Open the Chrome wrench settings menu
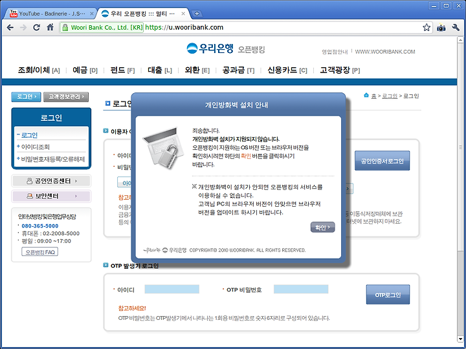 pos(456,28)
